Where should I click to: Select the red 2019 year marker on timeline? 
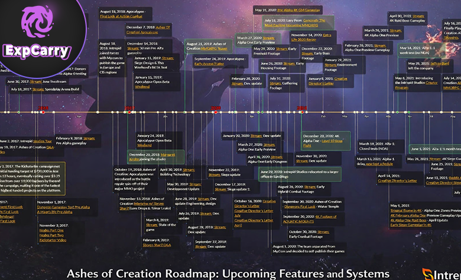[x=129, y=112]
